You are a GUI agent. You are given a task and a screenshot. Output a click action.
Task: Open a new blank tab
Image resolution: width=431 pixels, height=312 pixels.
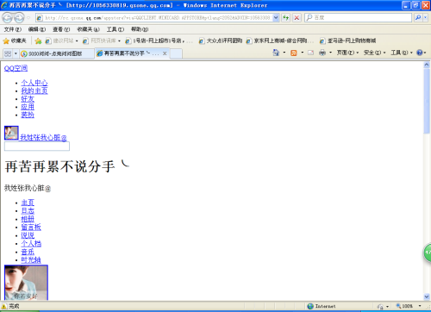click(x=176, y=53)
